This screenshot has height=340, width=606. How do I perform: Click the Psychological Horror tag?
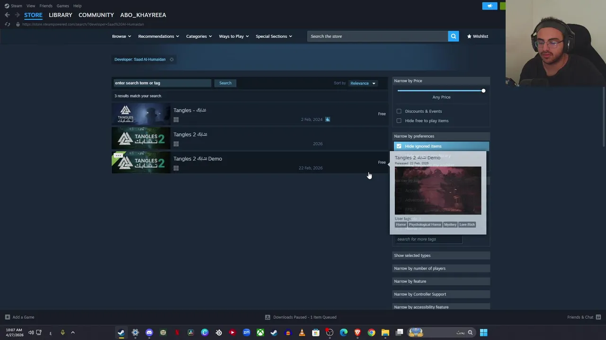tap(425, 225)
